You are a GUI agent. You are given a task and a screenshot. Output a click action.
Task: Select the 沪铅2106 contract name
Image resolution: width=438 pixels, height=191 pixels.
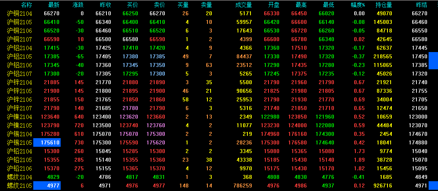click(x=19, y=169)
